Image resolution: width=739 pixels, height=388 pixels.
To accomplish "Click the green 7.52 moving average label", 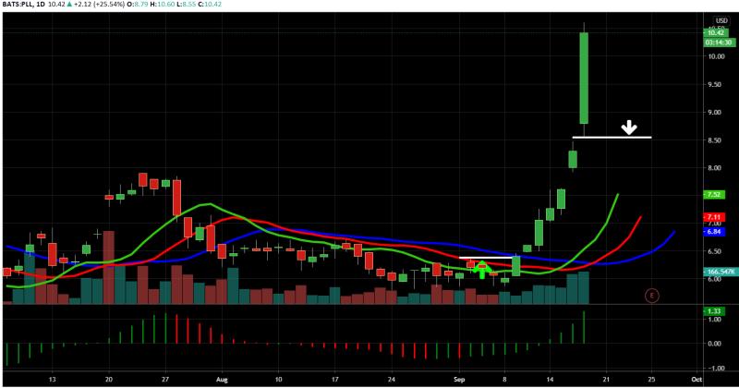I will coord(714,194).
